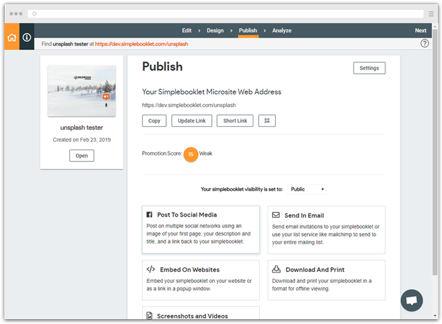Click the unsplash tester booklet thumbnail
The image size is (442, 324).
(x=82, y=90)
